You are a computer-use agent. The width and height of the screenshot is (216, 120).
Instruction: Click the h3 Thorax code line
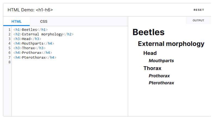29,48
